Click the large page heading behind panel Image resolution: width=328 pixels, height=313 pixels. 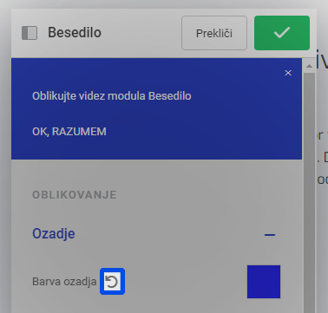click(x=322, y=60)
